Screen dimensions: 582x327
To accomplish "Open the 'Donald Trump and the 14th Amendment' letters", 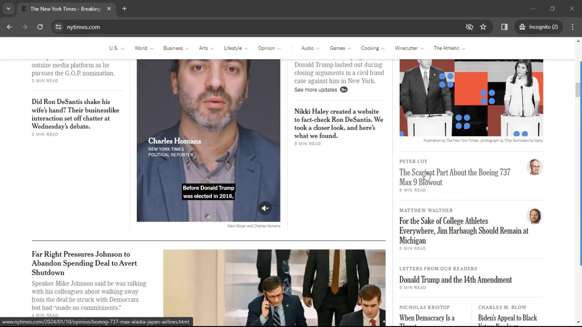I will tap(455, 280).
